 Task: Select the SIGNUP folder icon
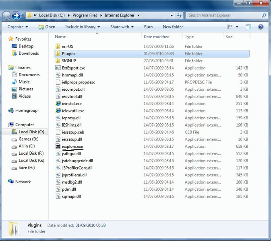click(x=58, y=61)
